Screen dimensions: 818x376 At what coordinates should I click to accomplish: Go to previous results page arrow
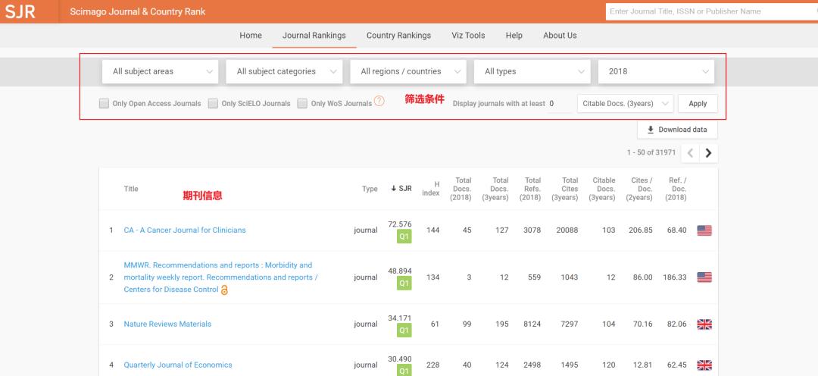[690, 152]
